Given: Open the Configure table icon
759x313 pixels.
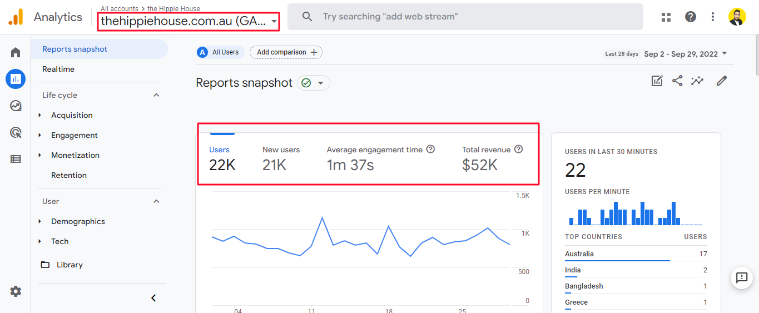Looking at the screenshot, I should pyautogui.click(x=16, y=159).
